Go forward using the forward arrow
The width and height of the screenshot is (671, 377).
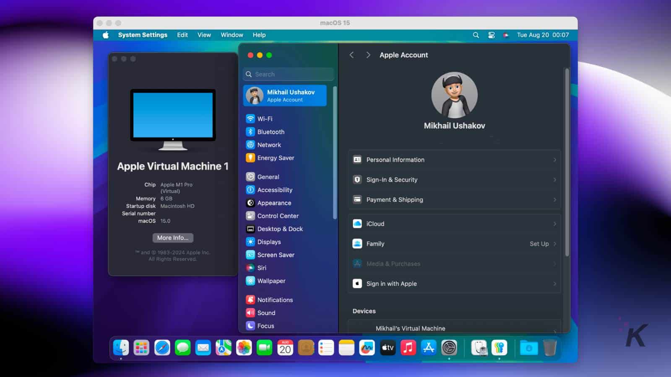click(368, 55)
